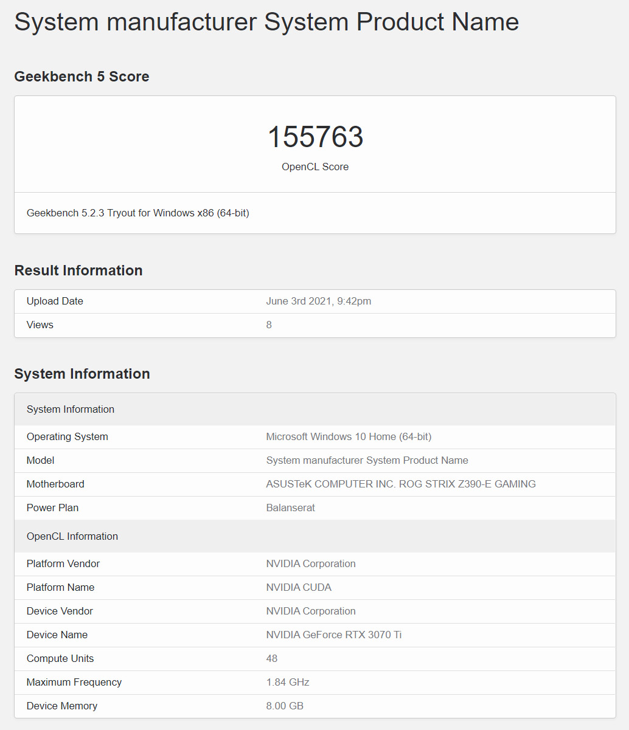Viewport: 629px width, 730px height.
Task: Click the OpenCL score value 155763
Action: [x=315, y=137]
